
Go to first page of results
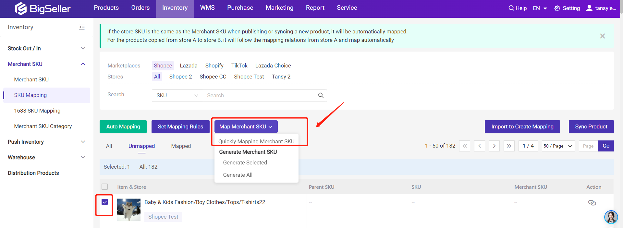465,146
